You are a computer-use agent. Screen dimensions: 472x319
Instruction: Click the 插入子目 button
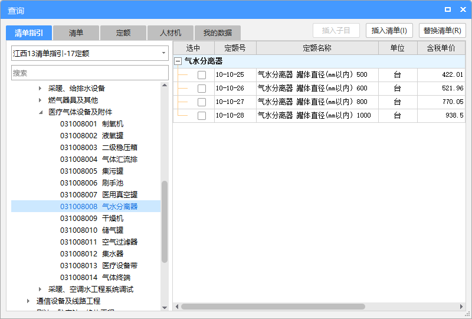(336, 31)
